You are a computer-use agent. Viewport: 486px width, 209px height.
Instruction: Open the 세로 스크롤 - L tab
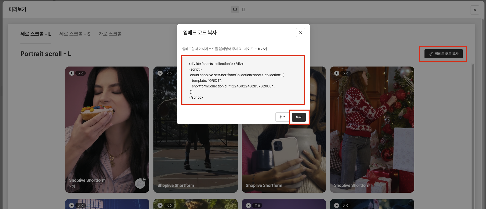click(x=36, y=34)
